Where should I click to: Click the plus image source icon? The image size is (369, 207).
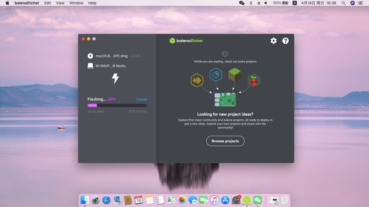(x=90, y=56)
